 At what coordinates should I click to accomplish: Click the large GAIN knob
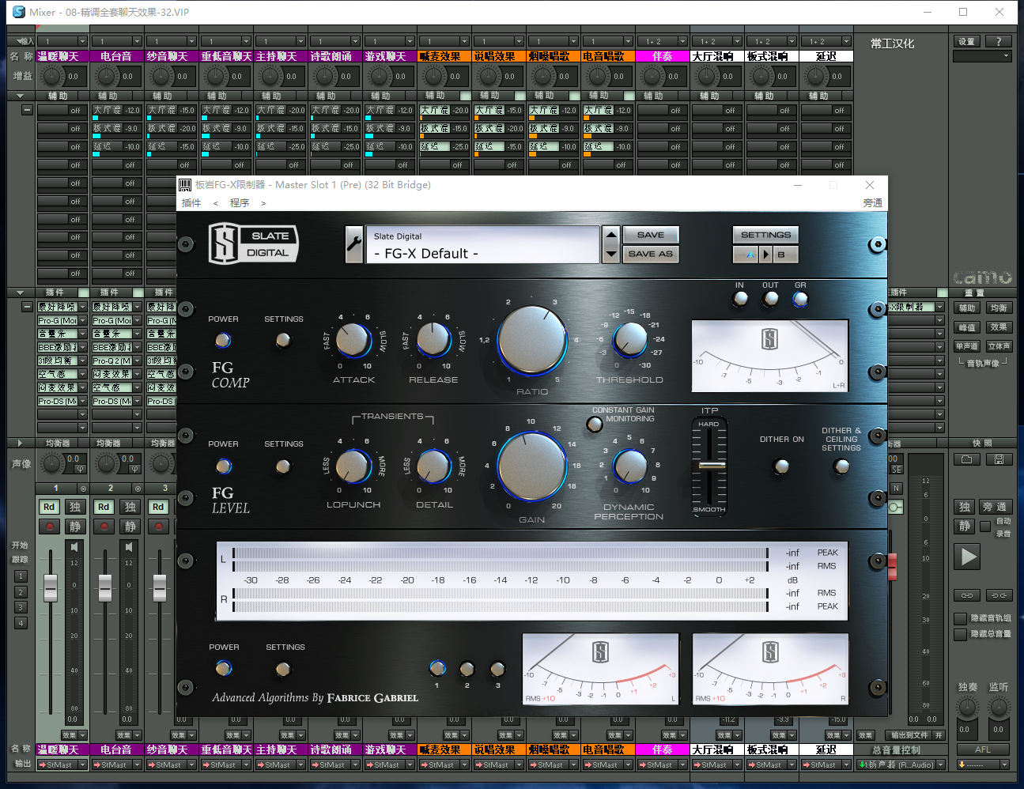[532, 467]
